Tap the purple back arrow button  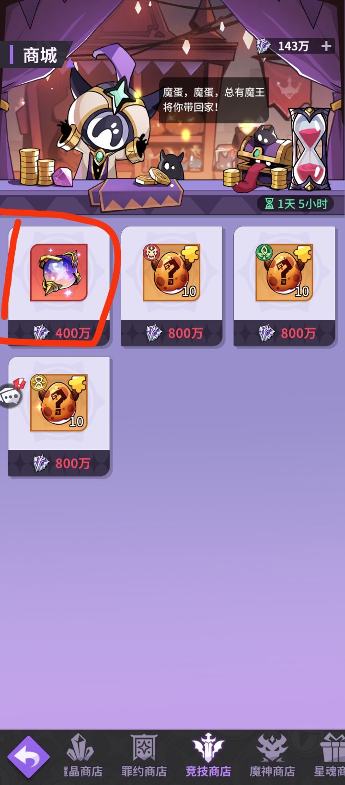[29, 757]
